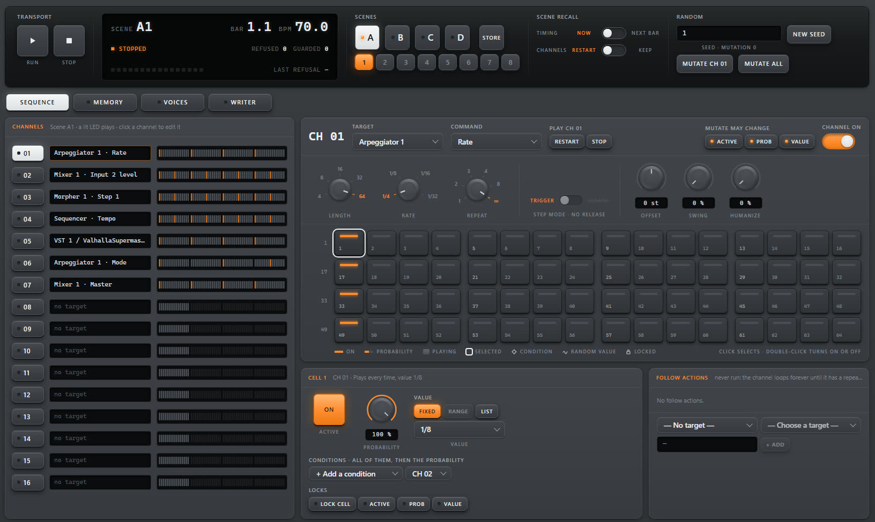
Task: Click the Arpeggiator 1 · Mode channel row
Action: coord(100,263)
